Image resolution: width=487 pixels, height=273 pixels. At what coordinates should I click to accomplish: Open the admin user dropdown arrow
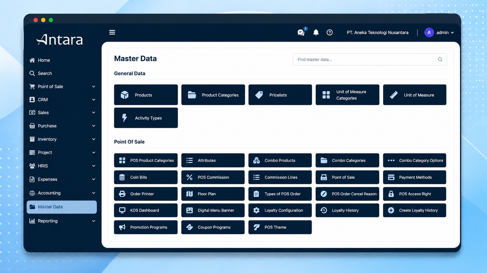(452, 33)
